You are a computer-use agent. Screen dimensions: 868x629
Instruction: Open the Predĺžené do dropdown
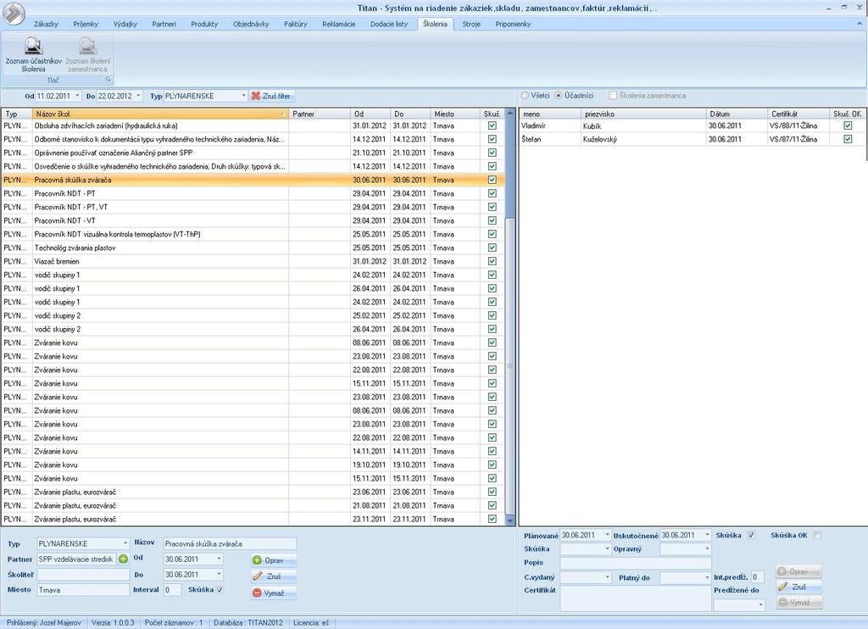click(761, 604)
